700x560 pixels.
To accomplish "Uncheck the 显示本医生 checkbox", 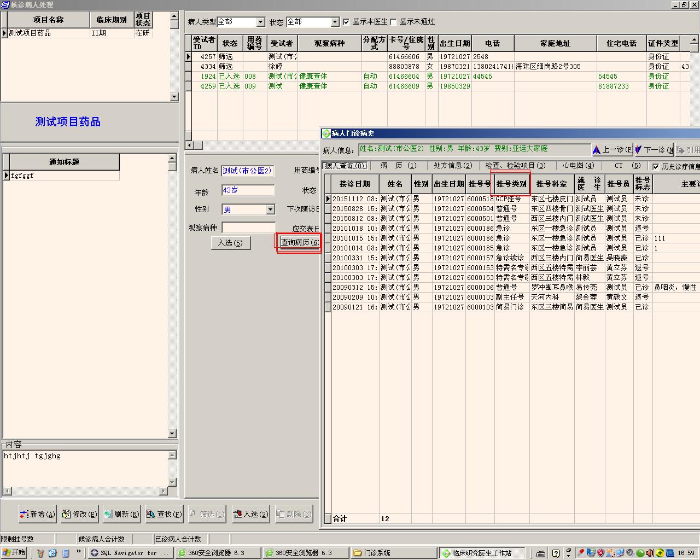I will pos(346,22).
